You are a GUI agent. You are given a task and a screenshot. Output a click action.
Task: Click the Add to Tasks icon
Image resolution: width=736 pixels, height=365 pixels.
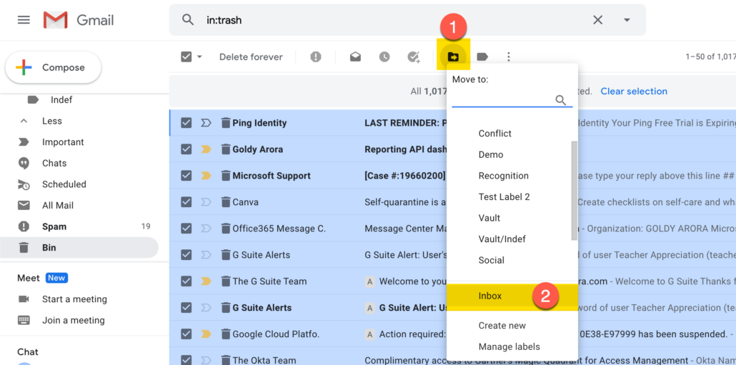pos(414,56)
